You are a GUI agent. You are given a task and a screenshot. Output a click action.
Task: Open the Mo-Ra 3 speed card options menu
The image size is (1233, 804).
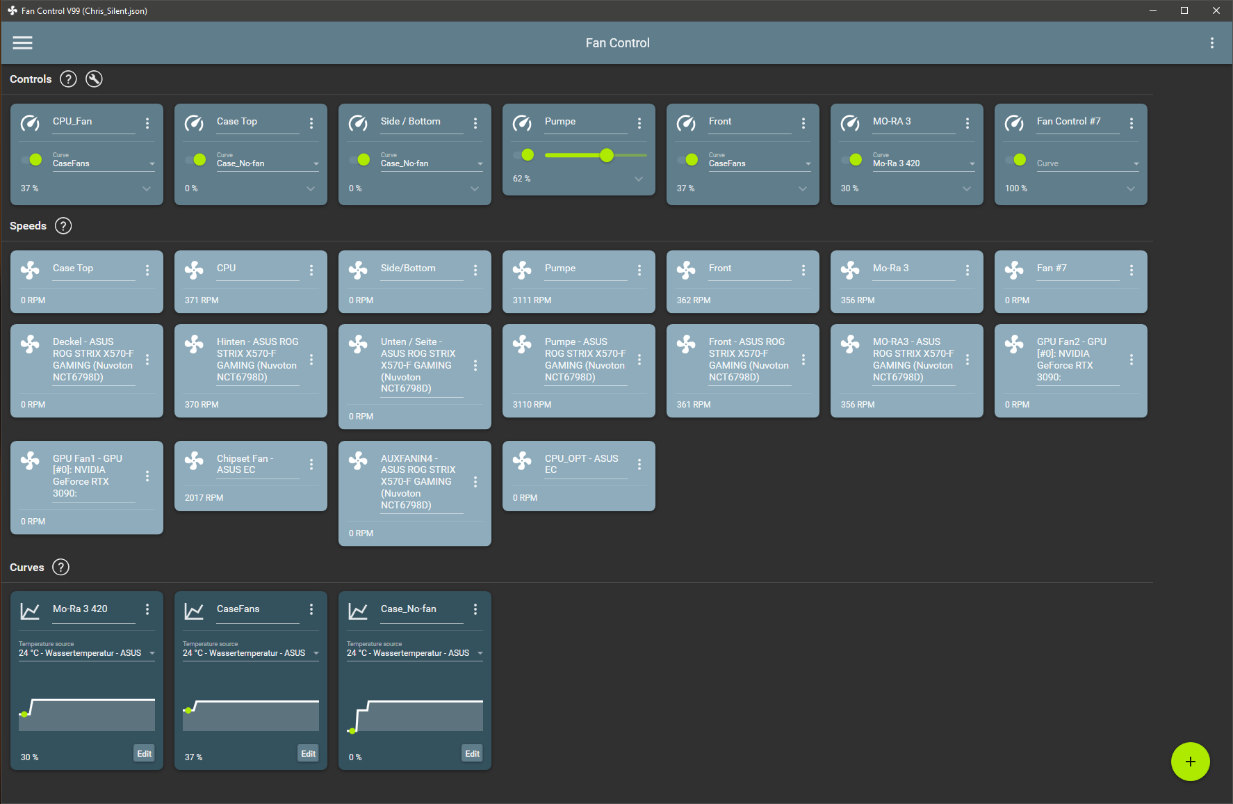click(967, 270)
